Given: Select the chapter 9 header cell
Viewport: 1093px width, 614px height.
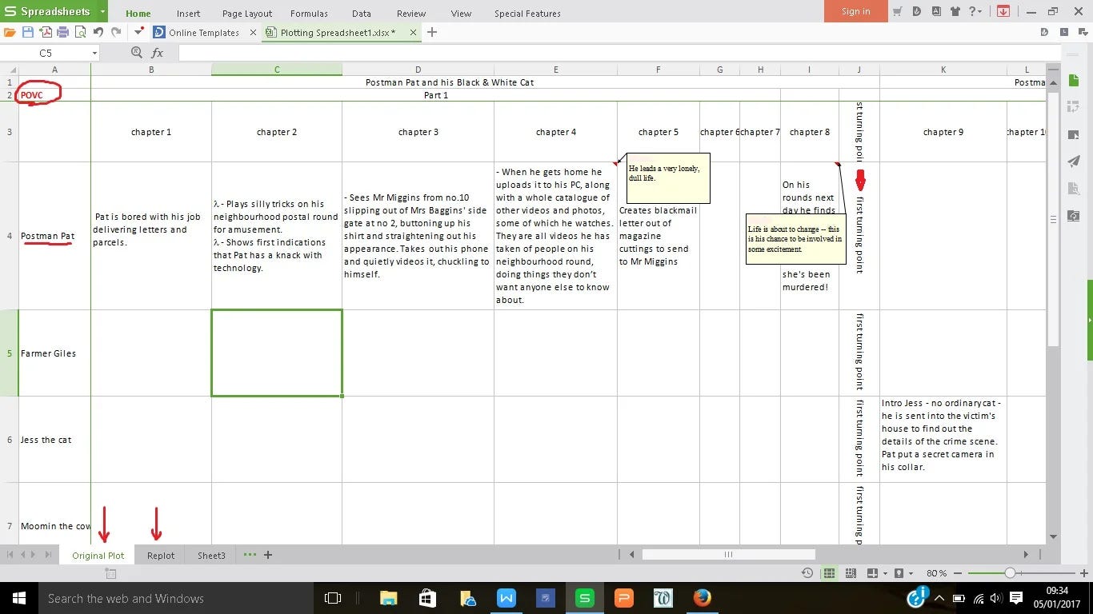Looking at the screenshot, I should (x=943, y=132).
